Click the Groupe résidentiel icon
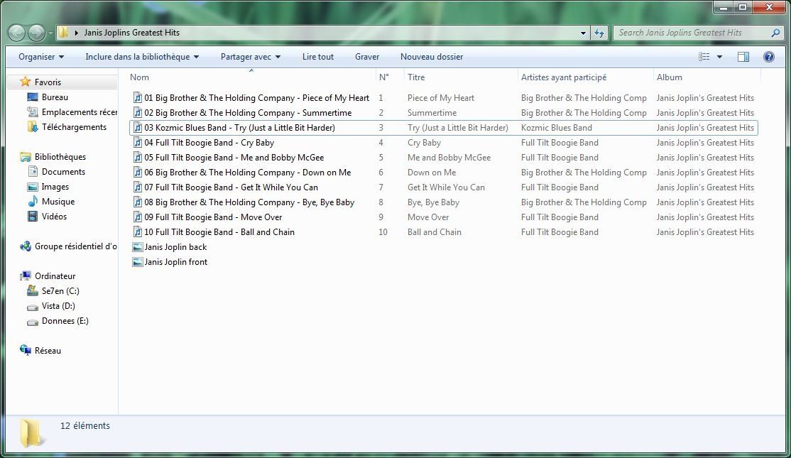791x458 pixels. 26,246
